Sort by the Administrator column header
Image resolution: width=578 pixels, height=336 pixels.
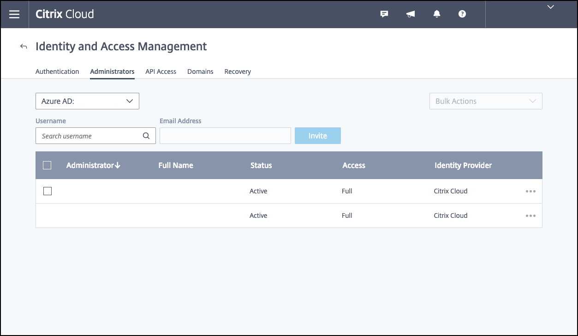tap(93, 165)
